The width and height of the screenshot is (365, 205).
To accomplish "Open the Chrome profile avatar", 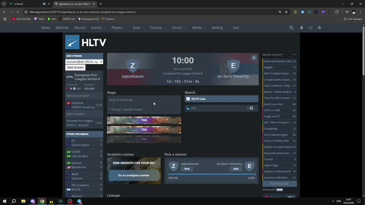I will pyautogui.click(x=354, y=12).
